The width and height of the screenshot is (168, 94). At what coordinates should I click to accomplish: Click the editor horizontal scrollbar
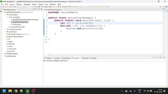coord(105,55)
